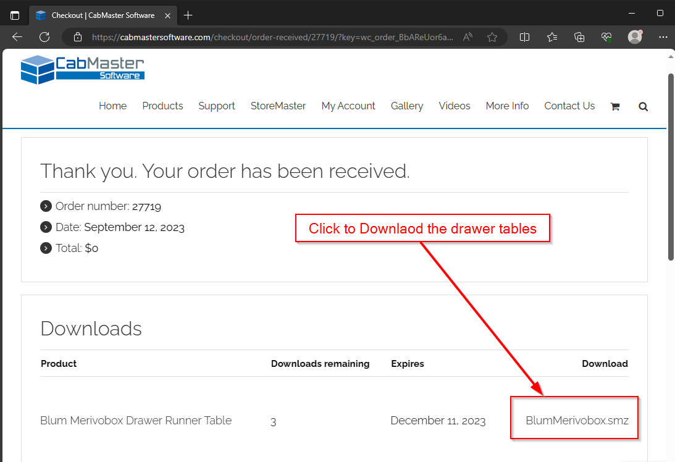The width and height of the screenshot is (675, 462).
Task: Click the Downloads remaining column header
Action: (x=321, y=364)
